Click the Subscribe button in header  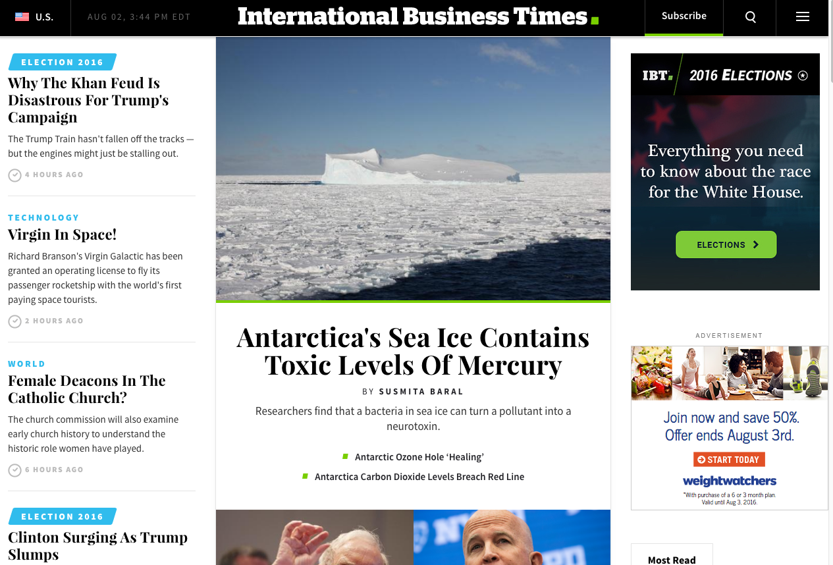(684, 16)
